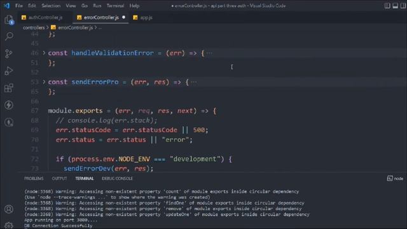
Task: Open the Explorer view in activity bar
Action: point(9,20)
